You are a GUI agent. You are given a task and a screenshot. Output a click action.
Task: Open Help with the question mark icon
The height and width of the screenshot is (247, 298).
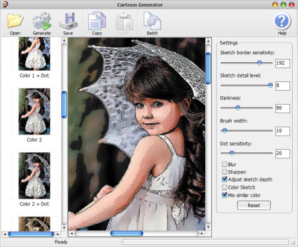pyautogui.click(x=282, y=21)
